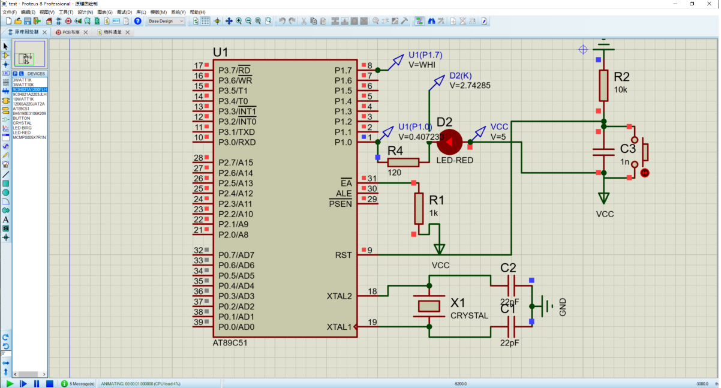Open the Base Design variant dropdown
This screenshot has width=721, height=388.
(x=166, y=21)
